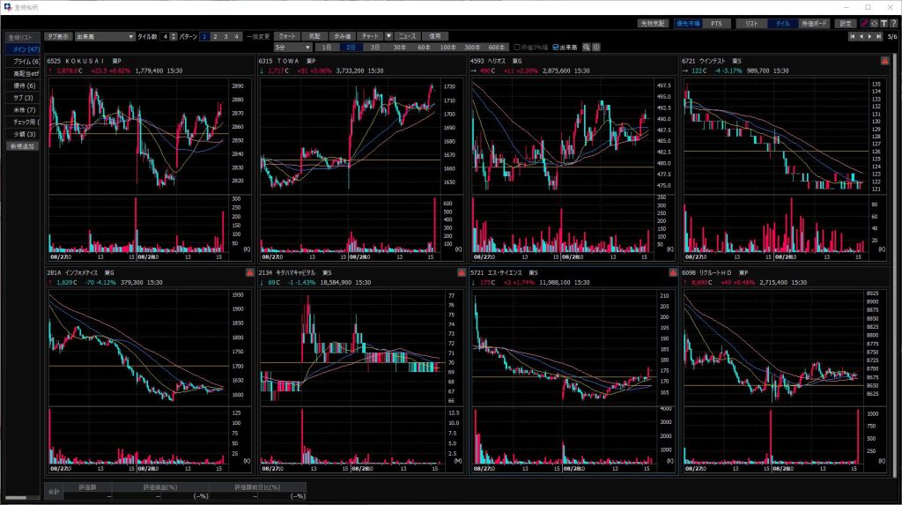Open chart settings gear icon beside the magnifier
The height and width of the screenshot is (505, 902).
click(x=596, y=47)
